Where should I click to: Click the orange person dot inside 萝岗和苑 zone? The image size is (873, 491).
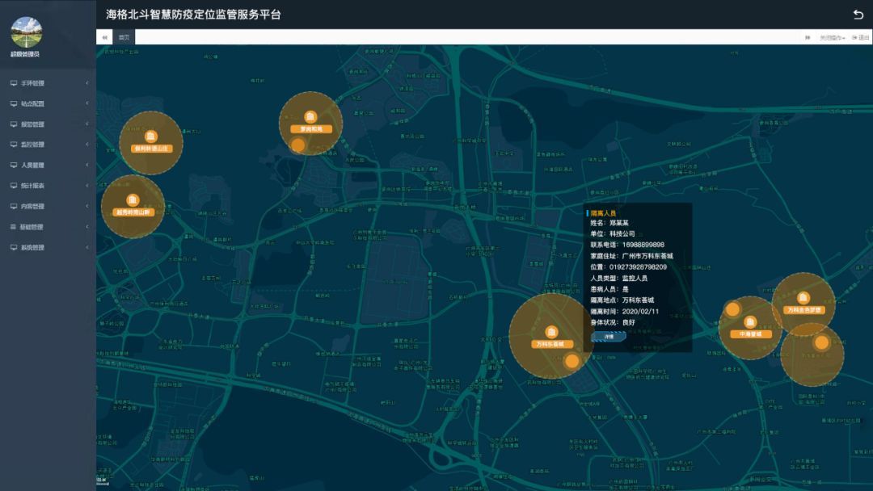click(297, 145)
